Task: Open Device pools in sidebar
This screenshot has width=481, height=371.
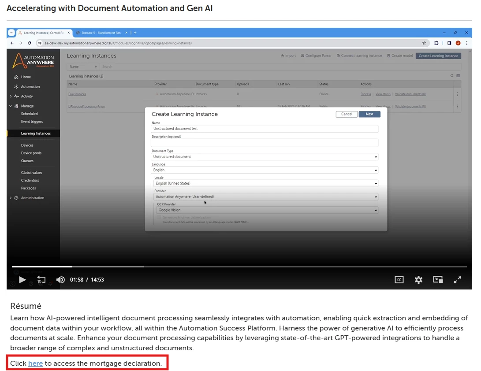Action: point(31,153)
